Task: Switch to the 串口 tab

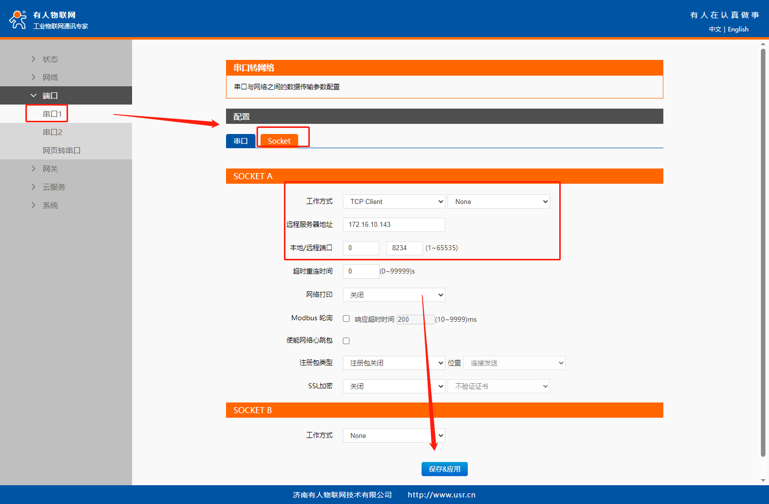Action: (241, 141)
